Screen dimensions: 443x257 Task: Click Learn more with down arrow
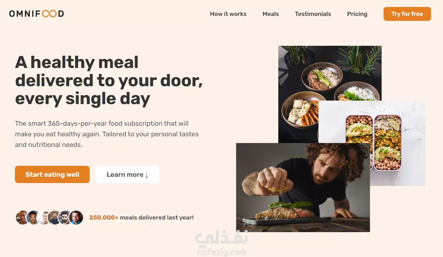[128, 174]
